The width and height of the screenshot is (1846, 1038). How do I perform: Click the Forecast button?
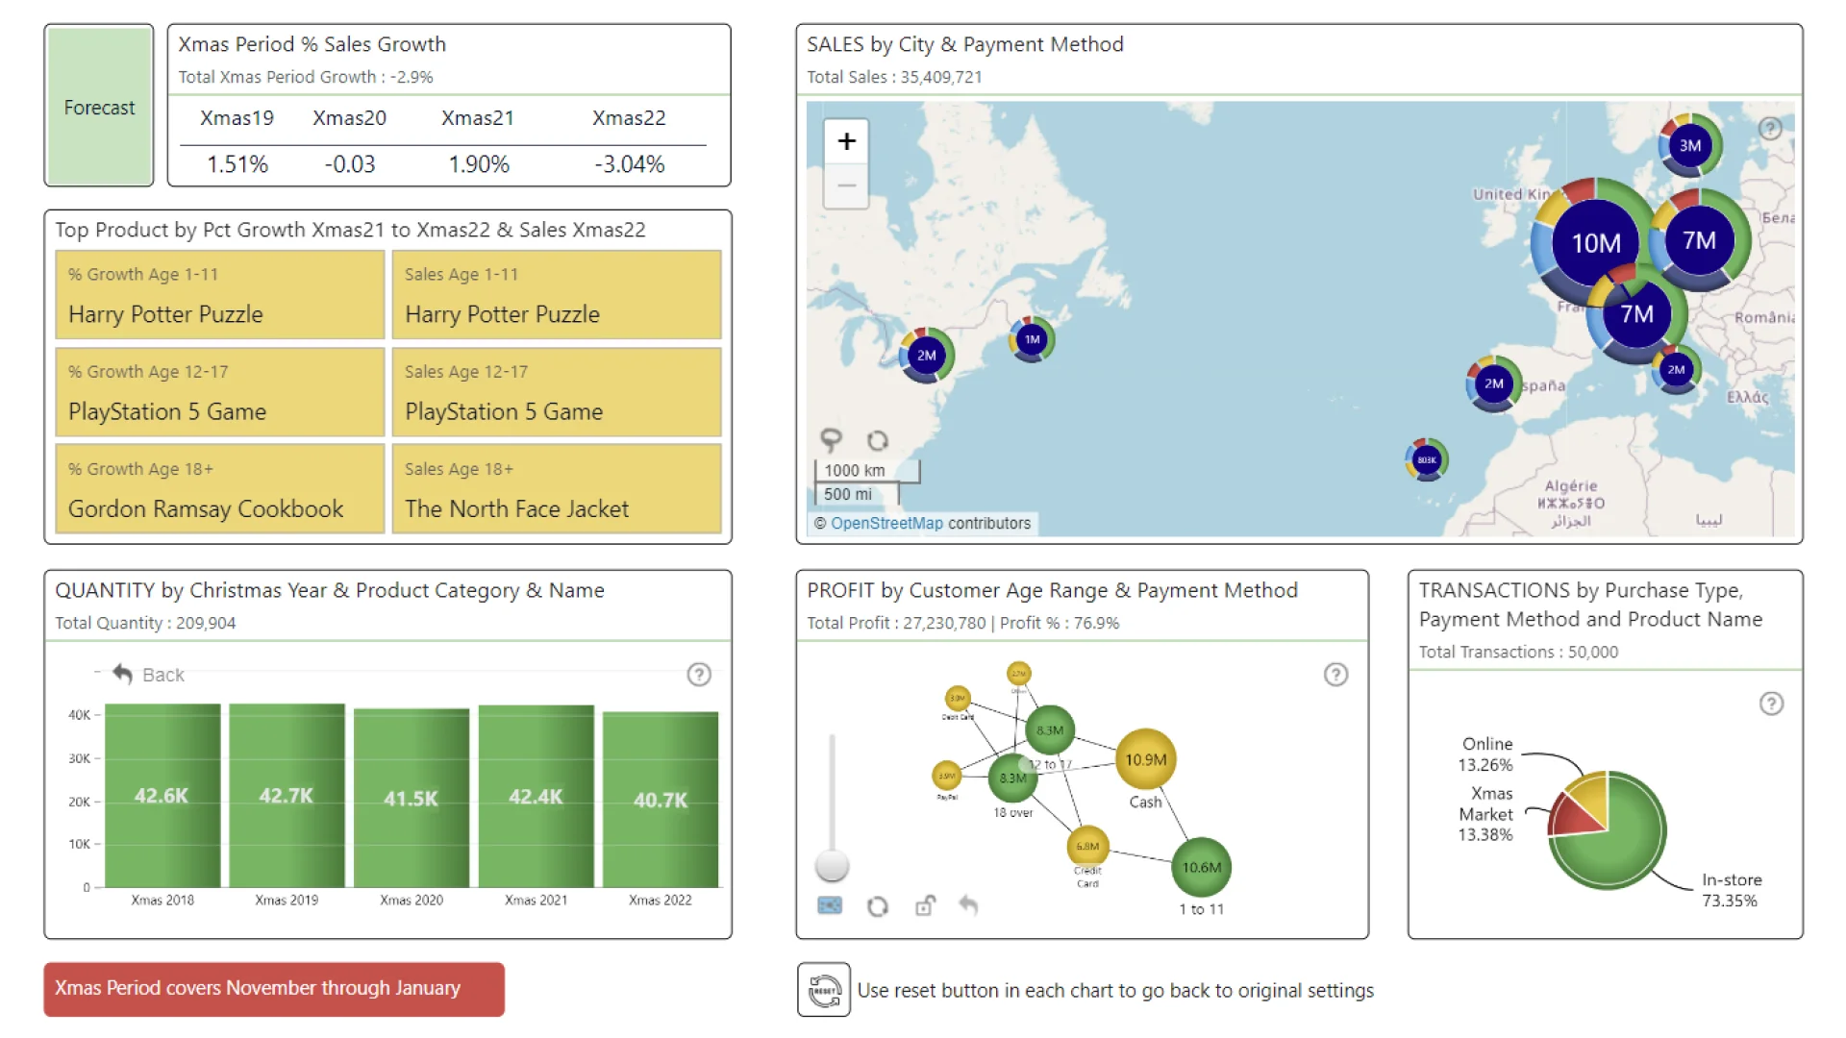coord(99,106)
